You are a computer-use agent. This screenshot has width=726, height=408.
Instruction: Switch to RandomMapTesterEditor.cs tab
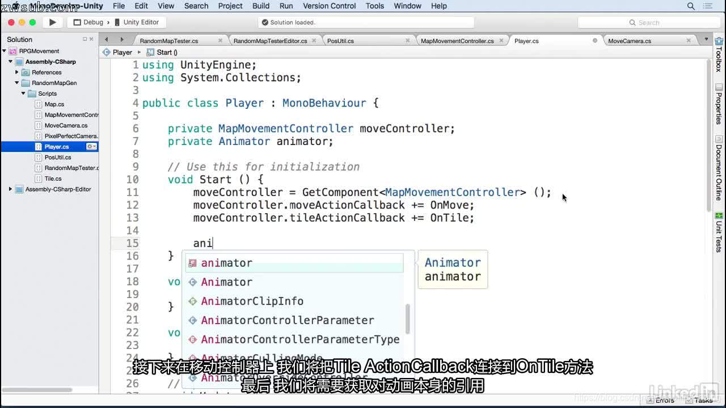[x=270, y=41]
